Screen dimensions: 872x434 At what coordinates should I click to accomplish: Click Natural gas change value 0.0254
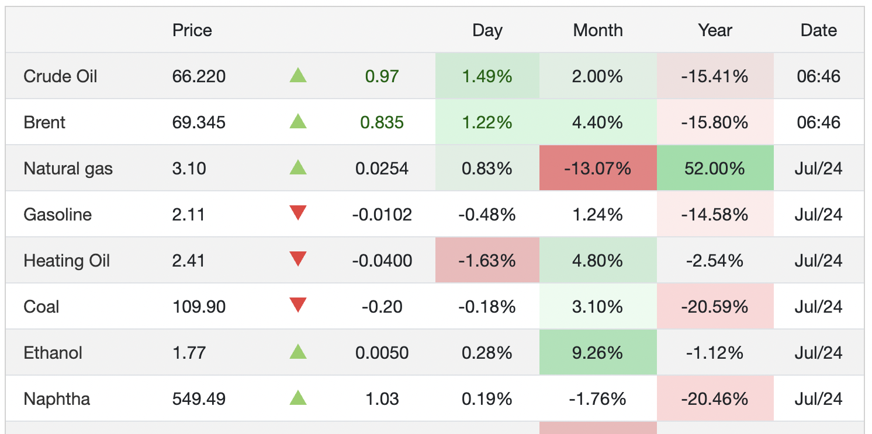382,169
